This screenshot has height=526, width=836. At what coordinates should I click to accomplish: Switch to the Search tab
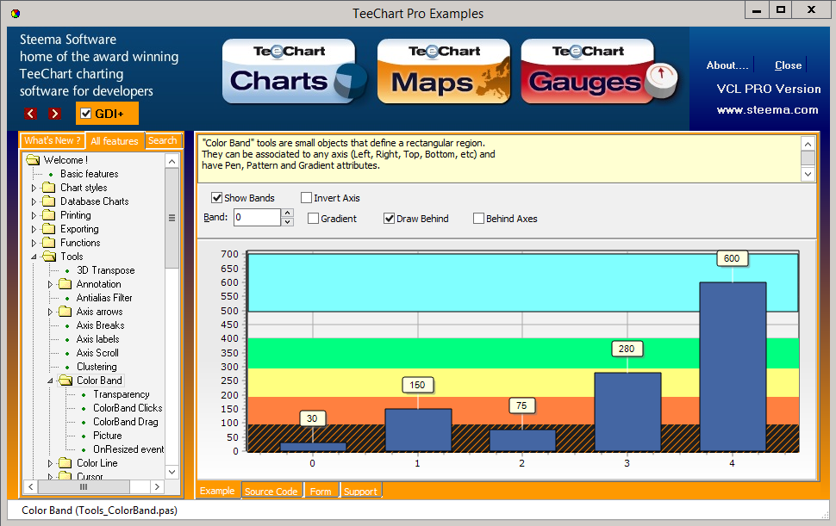pos(163,140)
